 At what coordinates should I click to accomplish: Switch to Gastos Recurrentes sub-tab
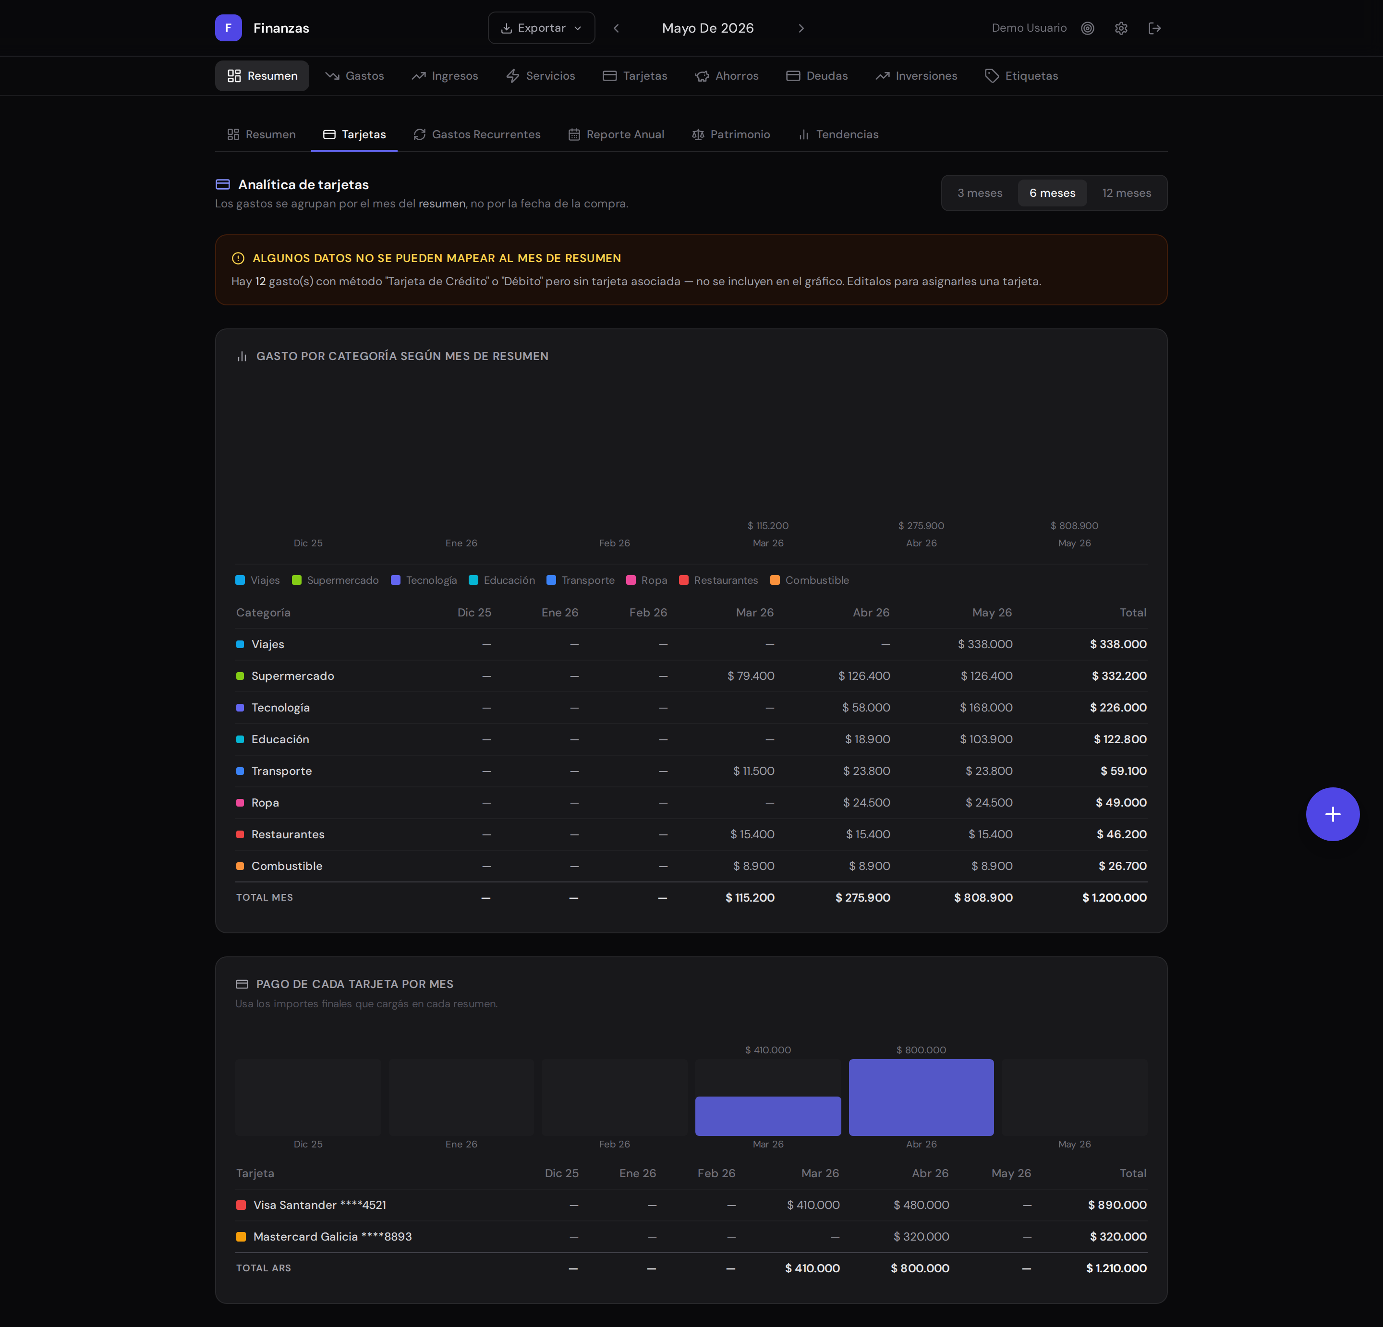coord(477,135)
